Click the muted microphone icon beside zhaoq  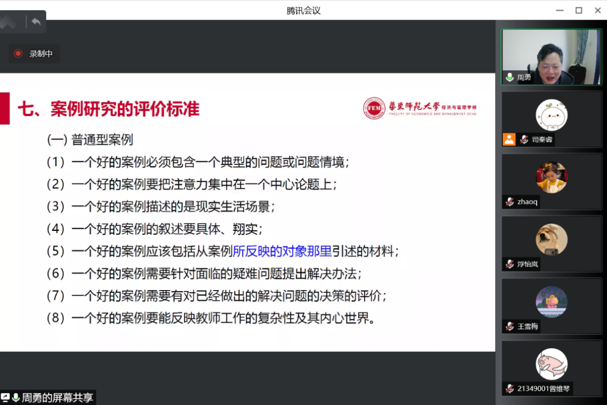coord(509,202)
